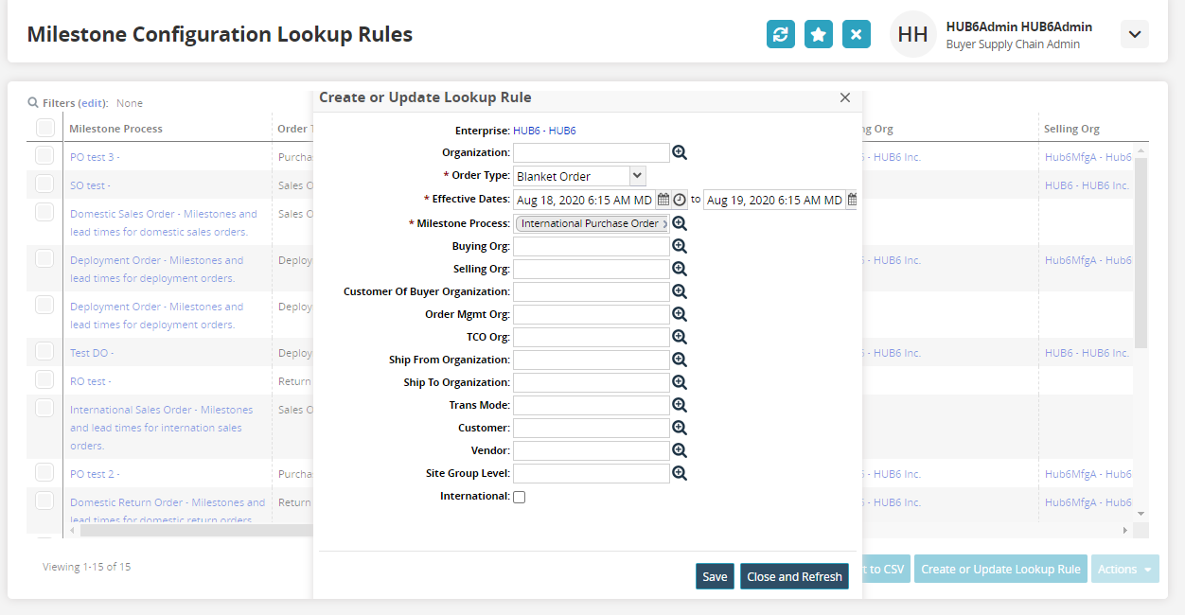Screen dimensions: 1185x615
Task: Open the Trans Mode lookup magnifier
Action: pos(679,405)
